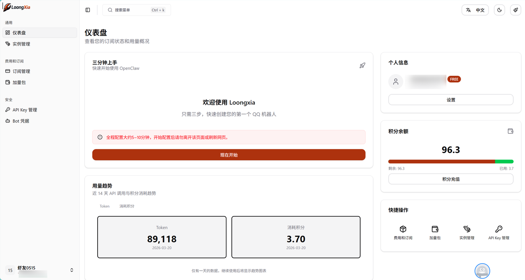The image size is (525, 280).
Task: Switch to the Token tab
Action: pos(105,206)
